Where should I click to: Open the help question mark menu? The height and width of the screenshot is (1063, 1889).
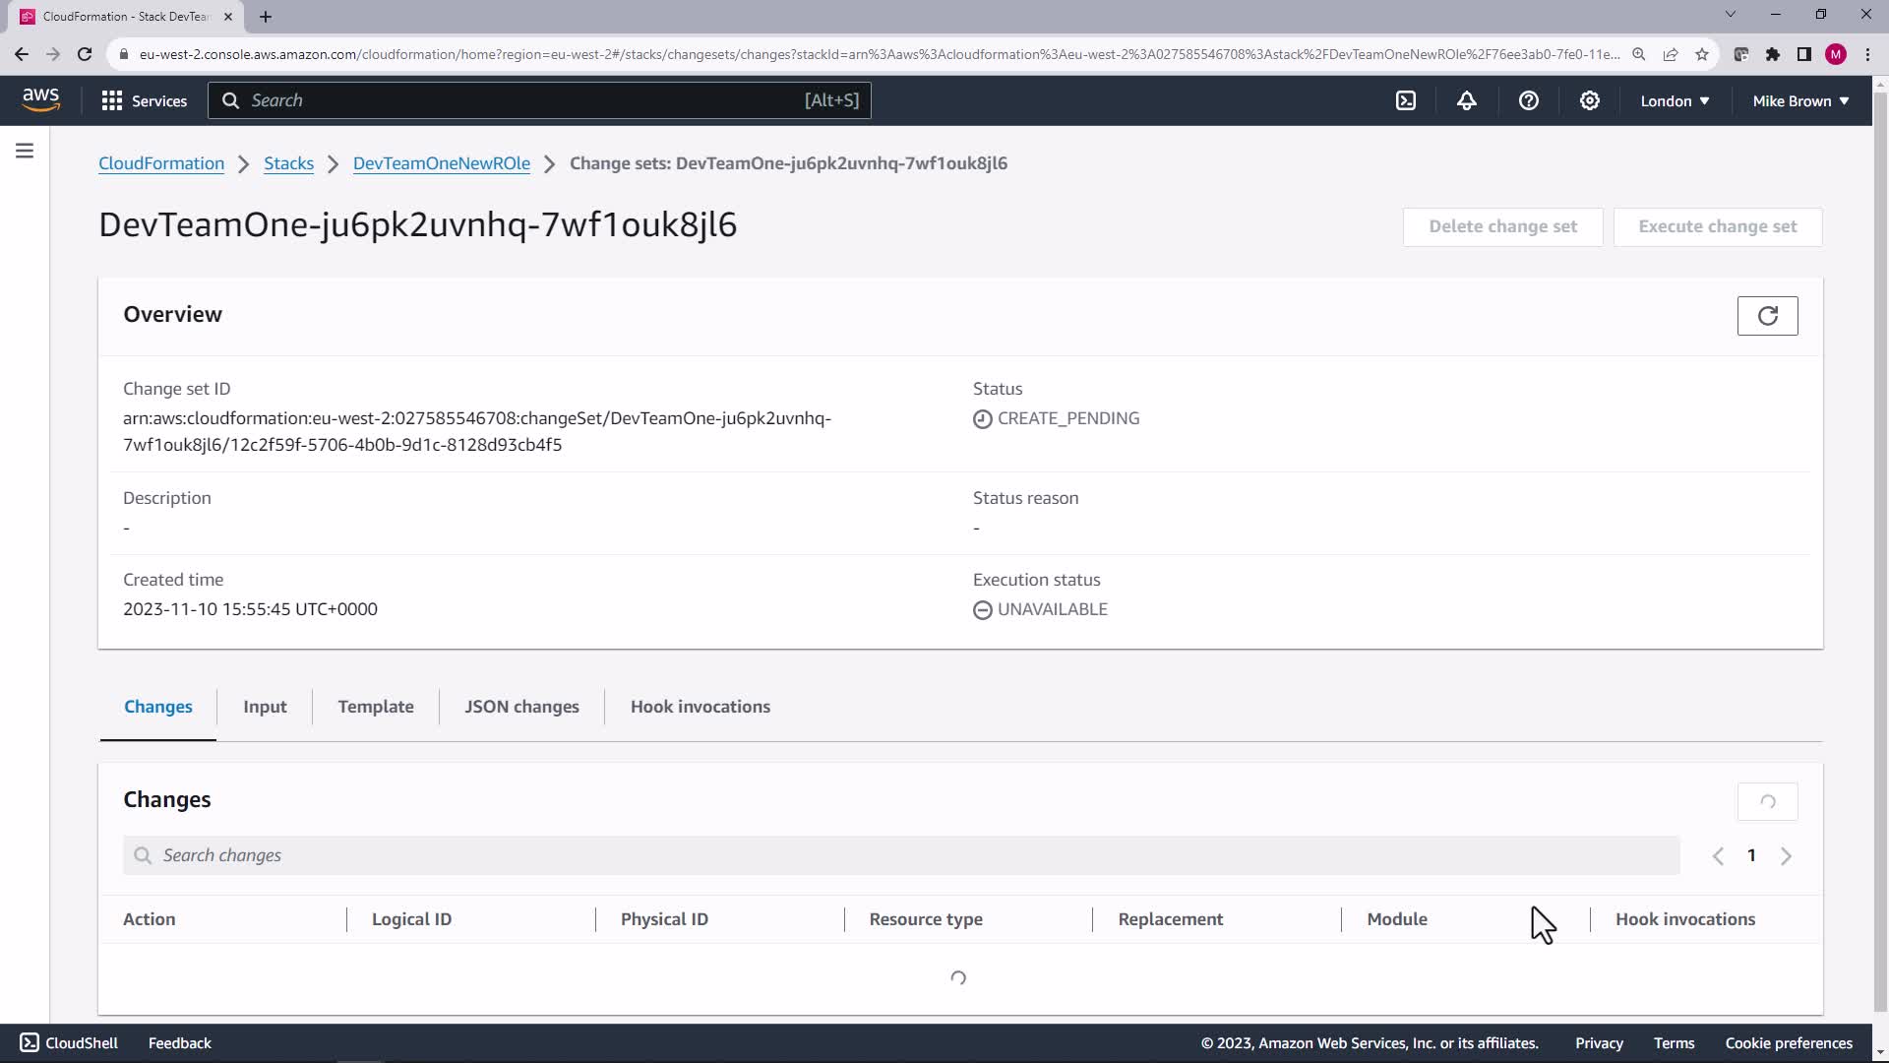[1528, 100]
